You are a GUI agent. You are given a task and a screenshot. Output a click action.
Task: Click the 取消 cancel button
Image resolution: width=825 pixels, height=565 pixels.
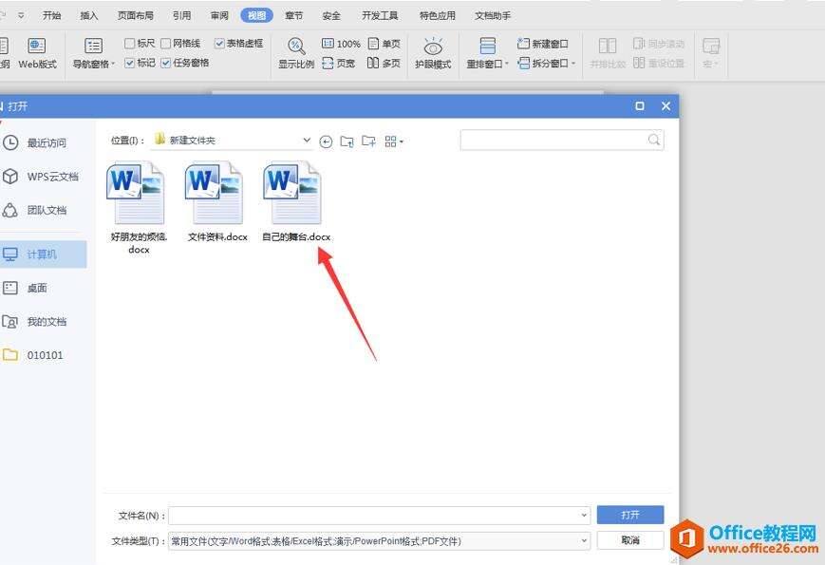(x=630, y=540)
